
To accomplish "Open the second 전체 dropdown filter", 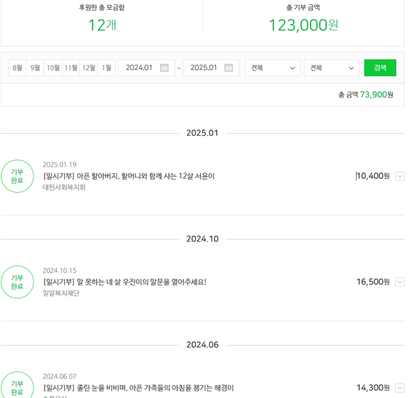I will [x=331, y=68].
